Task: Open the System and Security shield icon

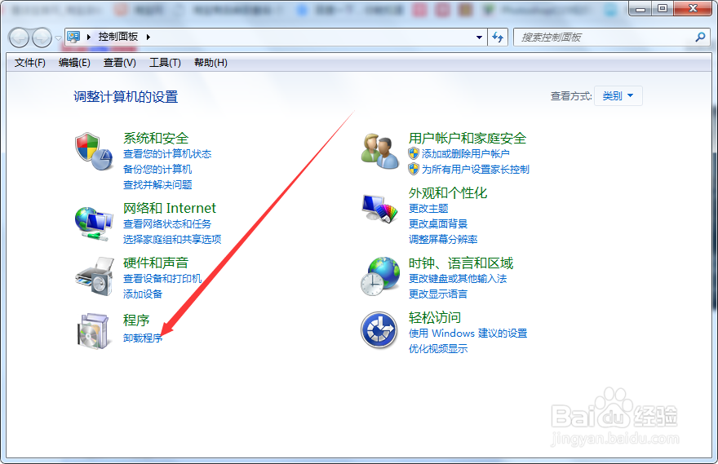Action: point(94,152)
